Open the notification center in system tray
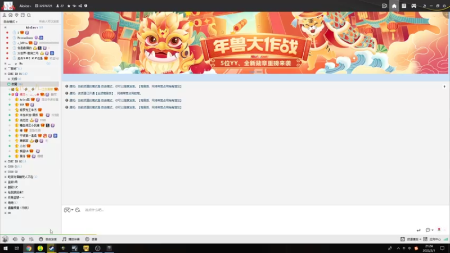Viewport: 450px width, 253px height. click(x=442, y=249)
